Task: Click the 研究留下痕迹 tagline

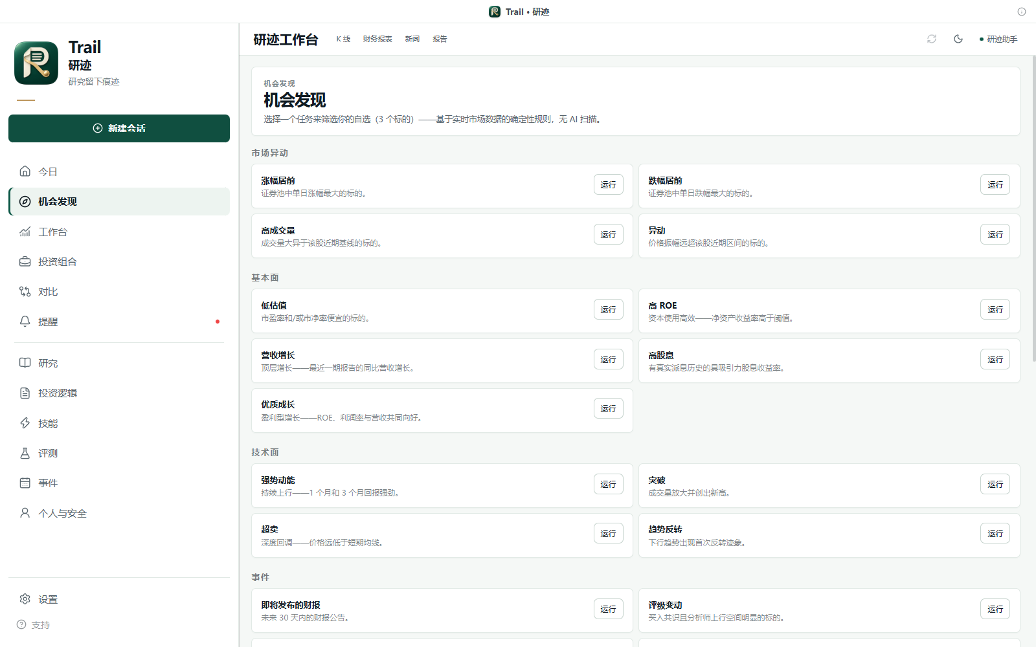Action: point(94,82)
